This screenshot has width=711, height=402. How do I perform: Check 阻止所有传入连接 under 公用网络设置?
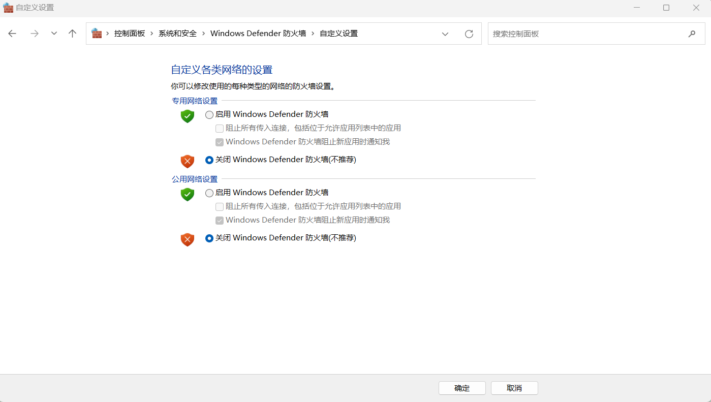pos(220,207)
